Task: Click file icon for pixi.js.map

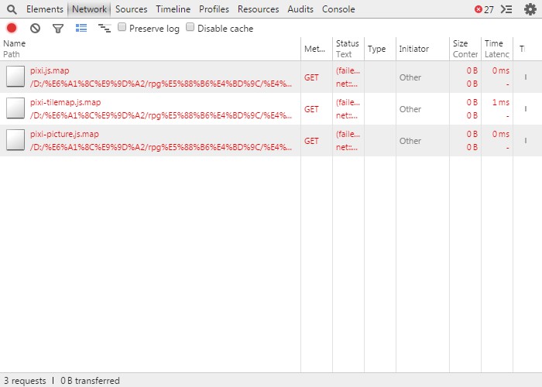Action: 15,77
